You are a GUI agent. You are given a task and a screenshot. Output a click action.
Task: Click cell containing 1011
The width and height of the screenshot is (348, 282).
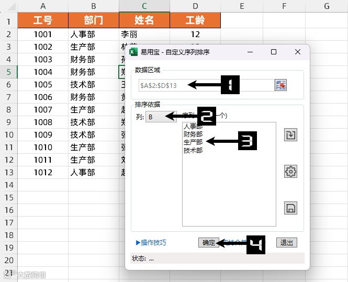coord(43,160)
